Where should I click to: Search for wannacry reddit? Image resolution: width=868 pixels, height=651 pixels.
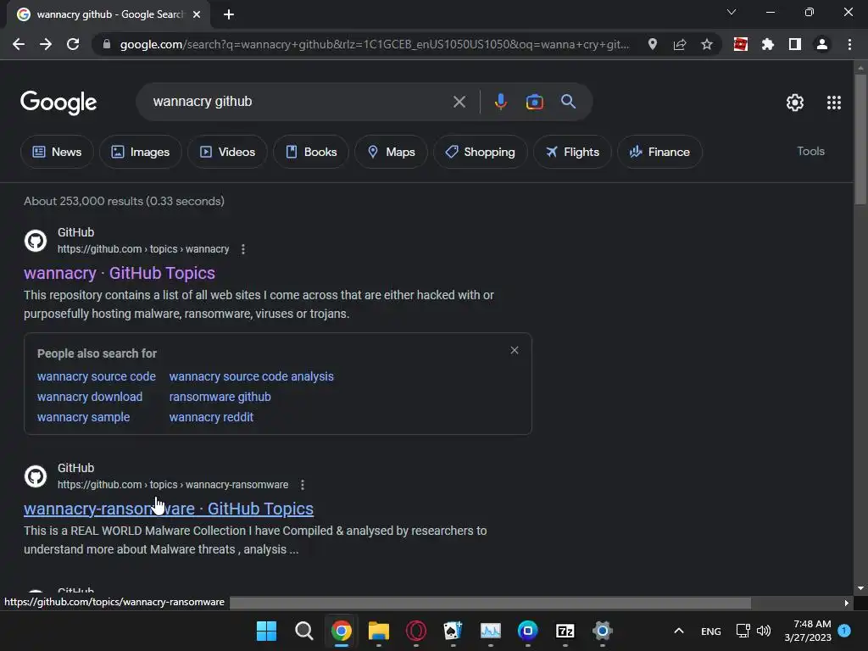point(211,417)
